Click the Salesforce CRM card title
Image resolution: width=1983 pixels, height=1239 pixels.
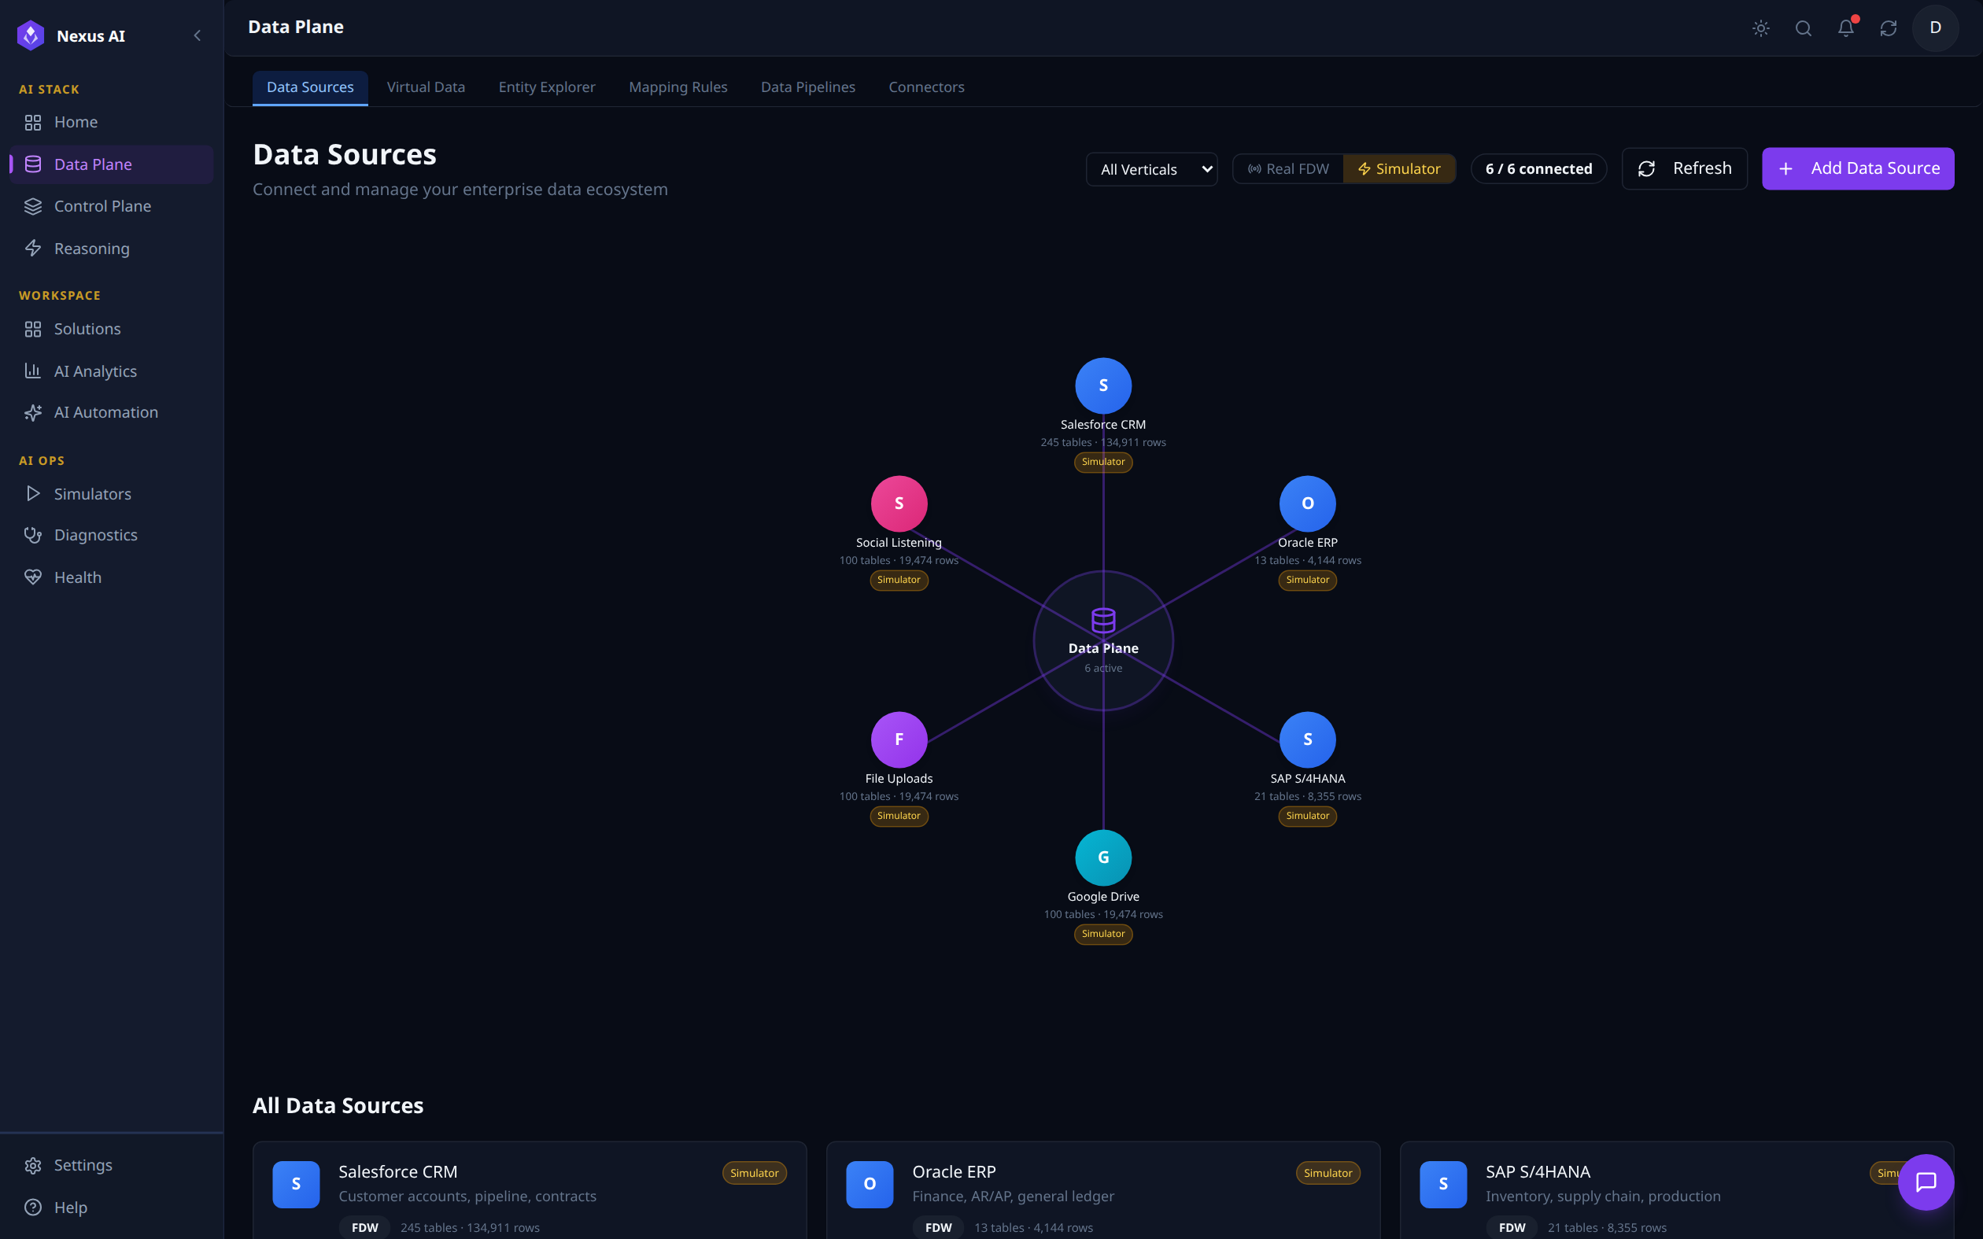(398, 1172)
